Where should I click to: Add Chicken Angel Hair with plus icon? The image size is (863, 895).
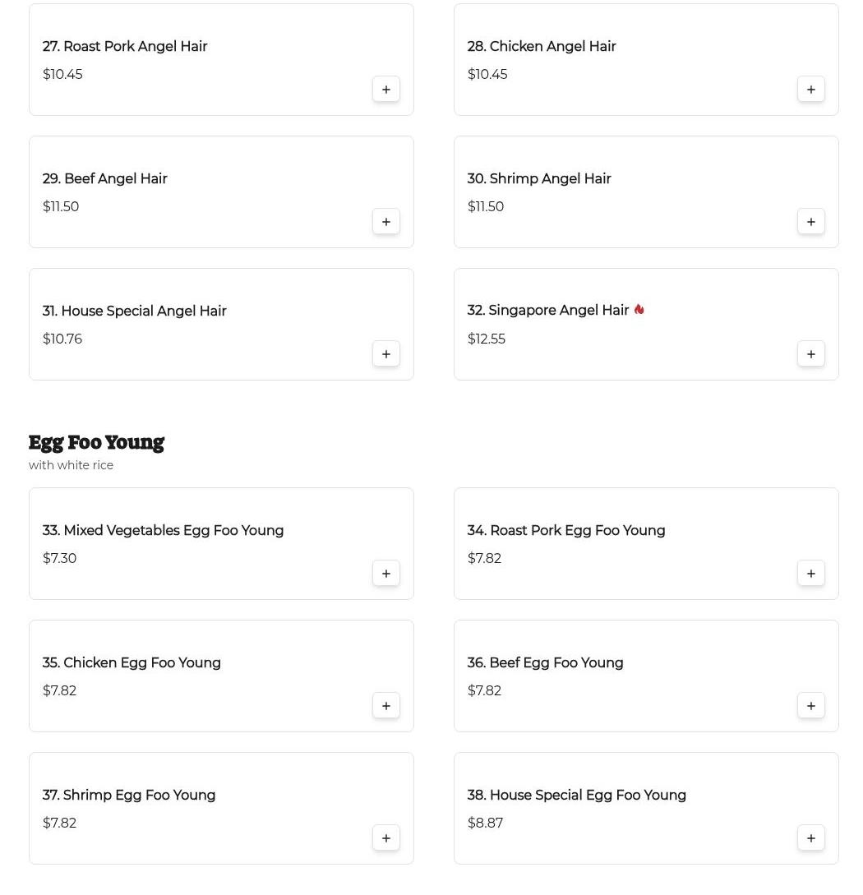coord(811,90)
